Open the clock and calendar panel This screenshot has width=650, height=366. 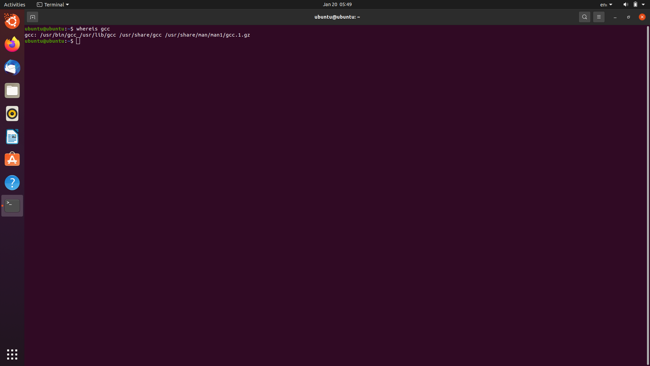[x=337, y=4]
